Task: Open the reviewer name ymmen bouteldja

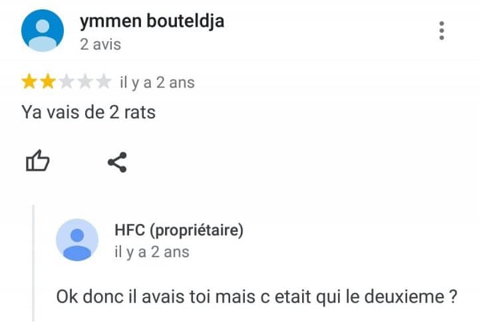Action: click(x=152, y=21)
